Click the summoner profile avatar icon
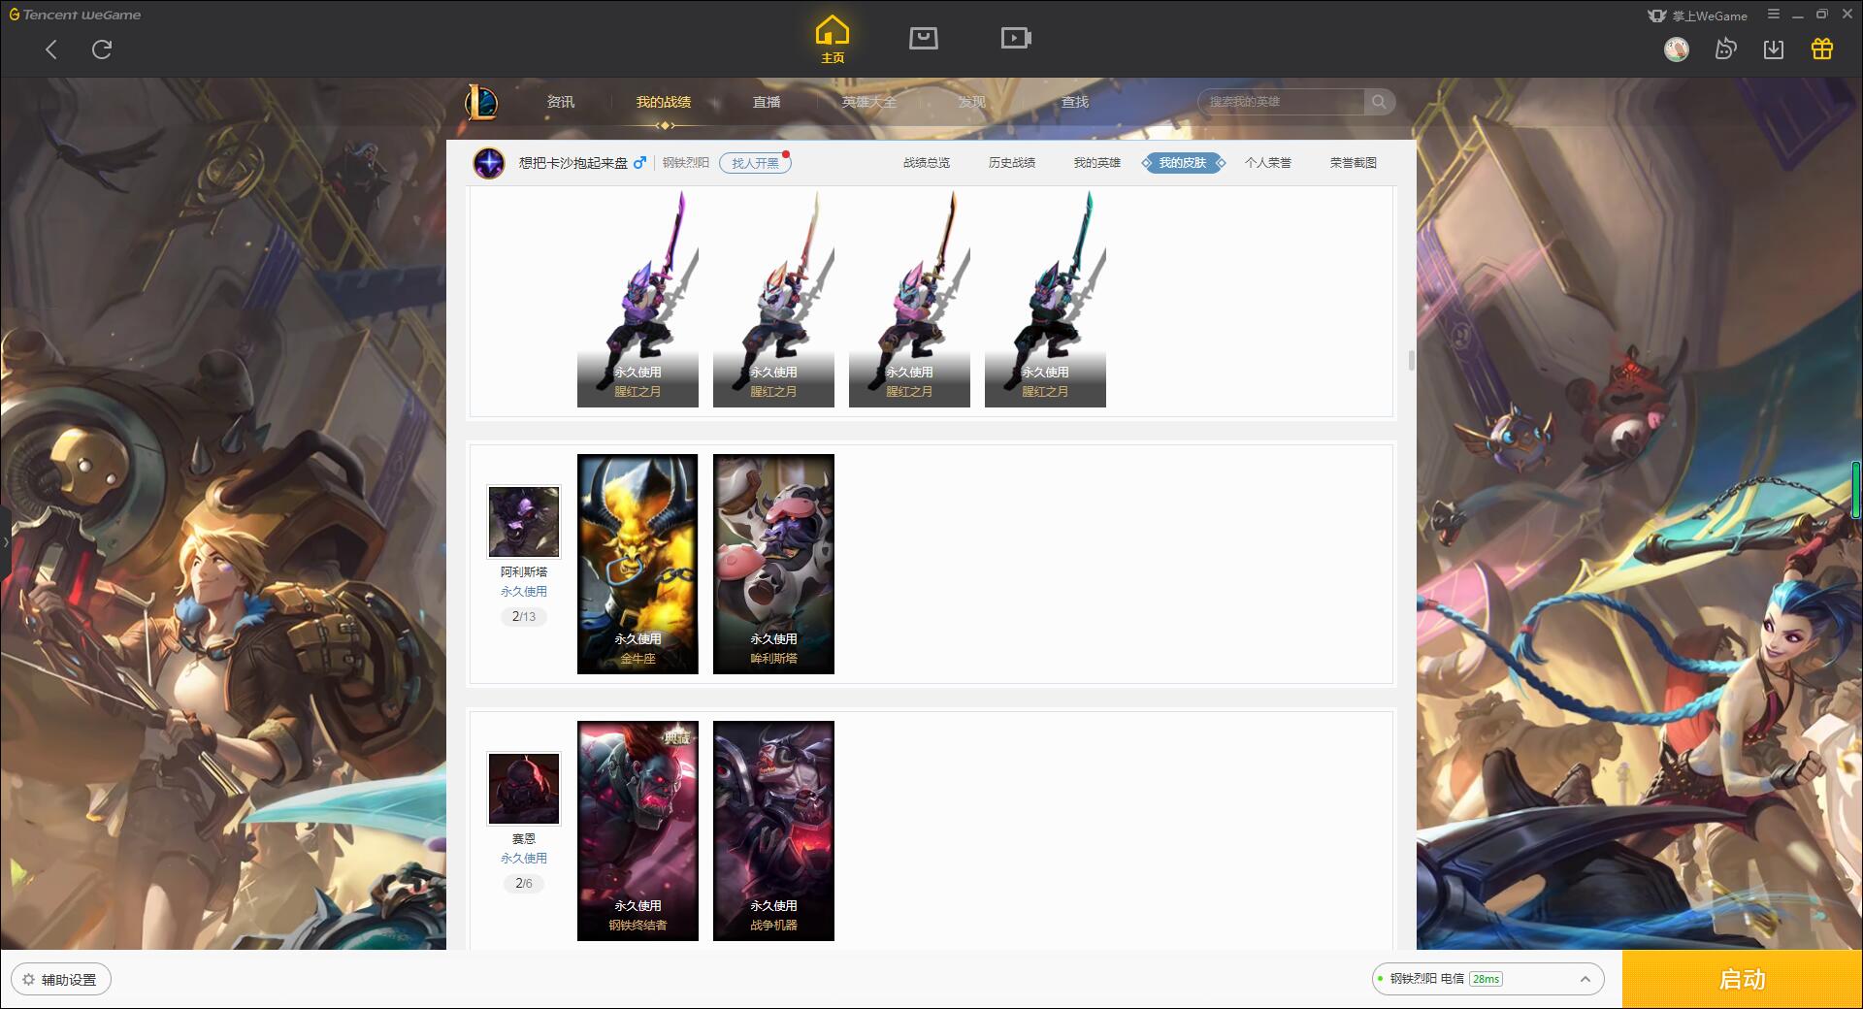The width and height of the screenshot is (1863, 1009). pyautogui.click(x=489, y=163)
